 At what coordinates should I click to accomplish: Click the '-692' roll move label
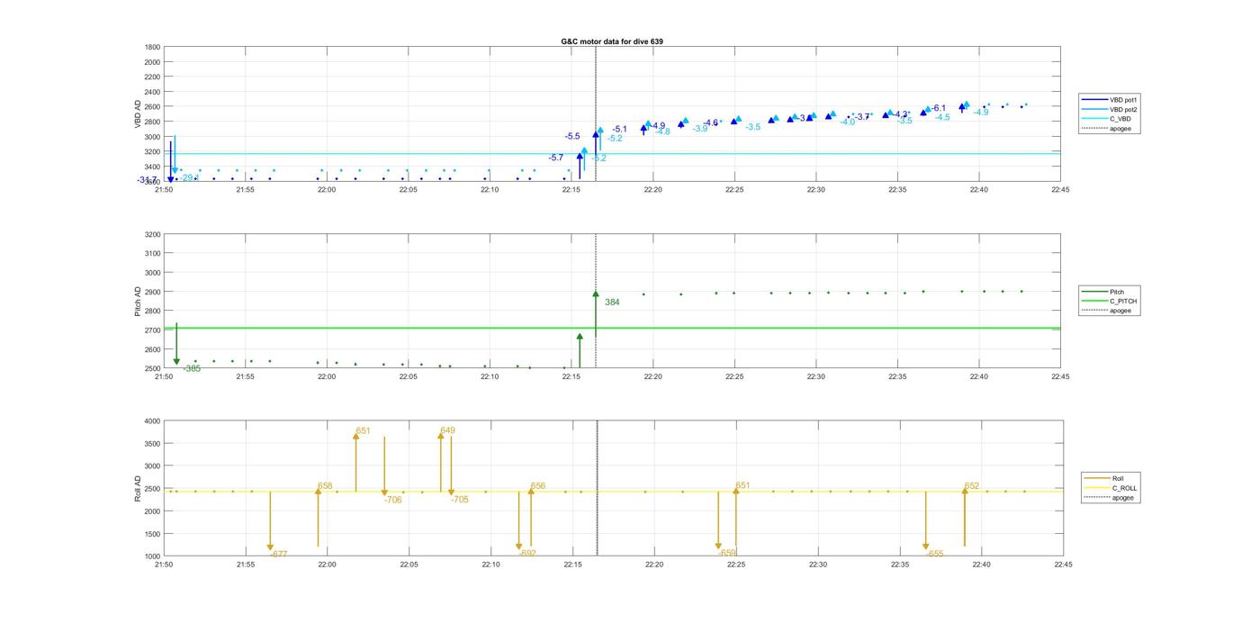(x=526, y=553)
